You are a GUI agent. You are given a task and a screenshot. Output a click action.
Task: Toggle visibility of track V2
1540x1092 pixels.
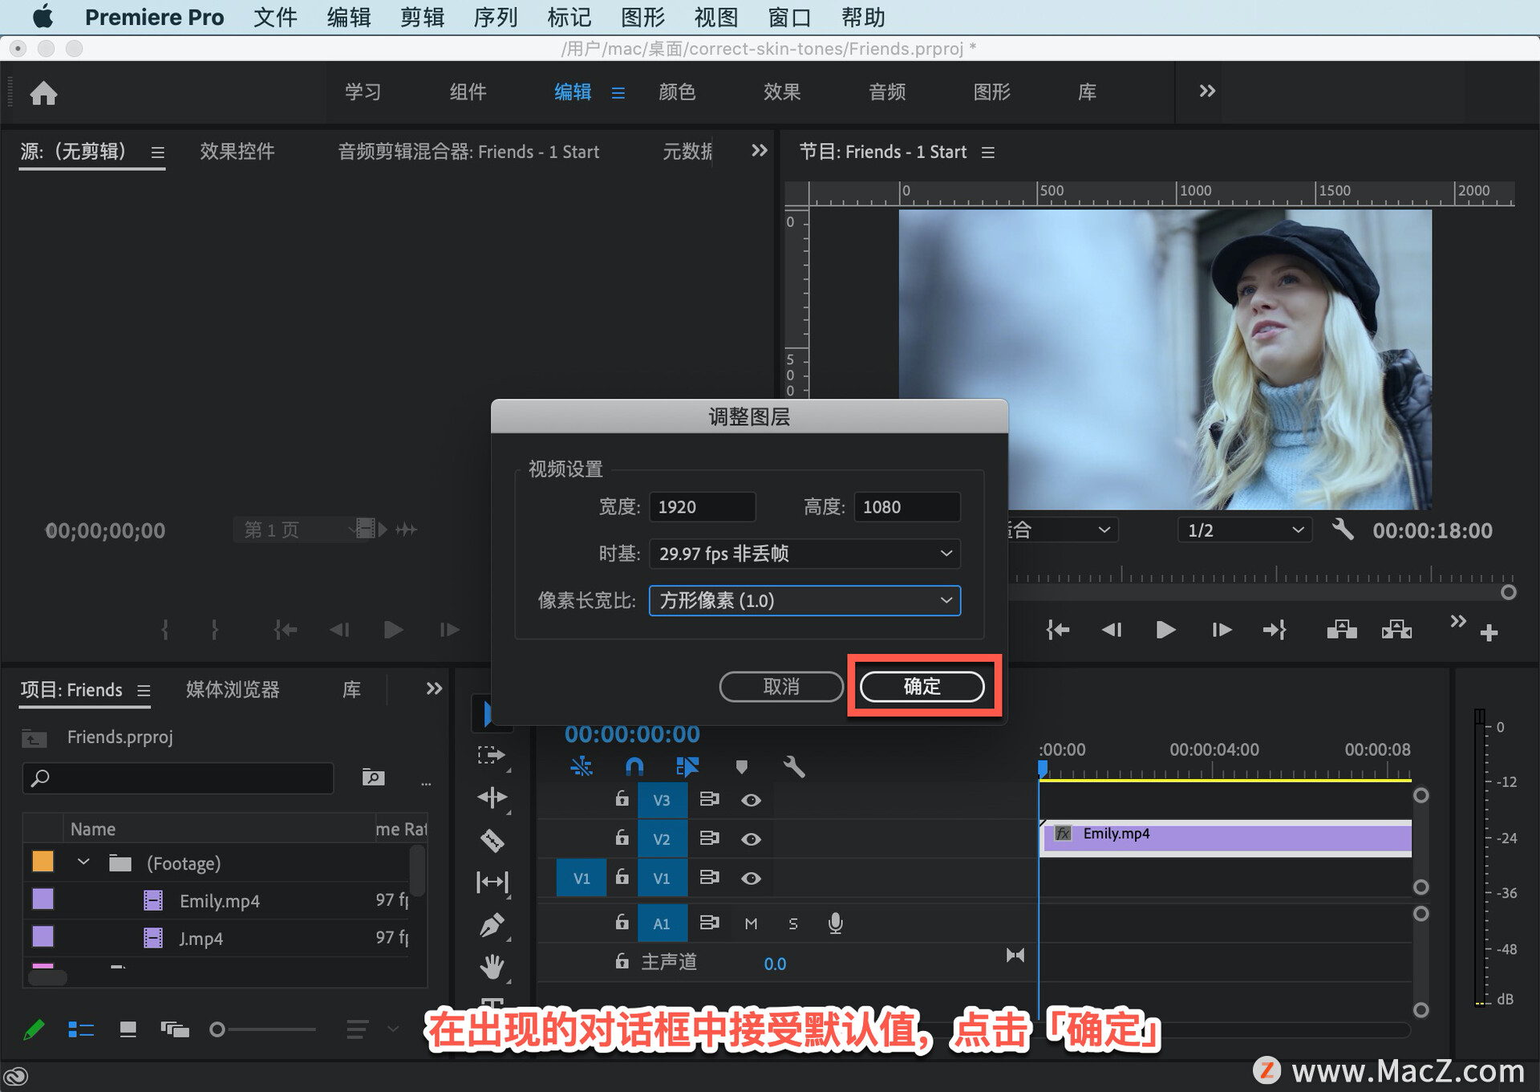click(x=751, y=838)
